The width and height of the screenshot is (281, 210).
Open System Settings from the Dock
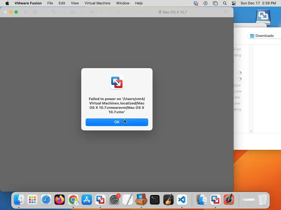tap(114, 199)
